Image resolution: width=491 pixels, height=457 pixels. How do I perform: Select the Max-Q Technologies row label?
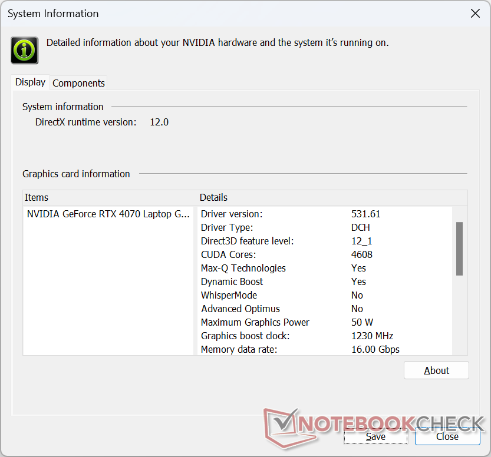point(243,268)
